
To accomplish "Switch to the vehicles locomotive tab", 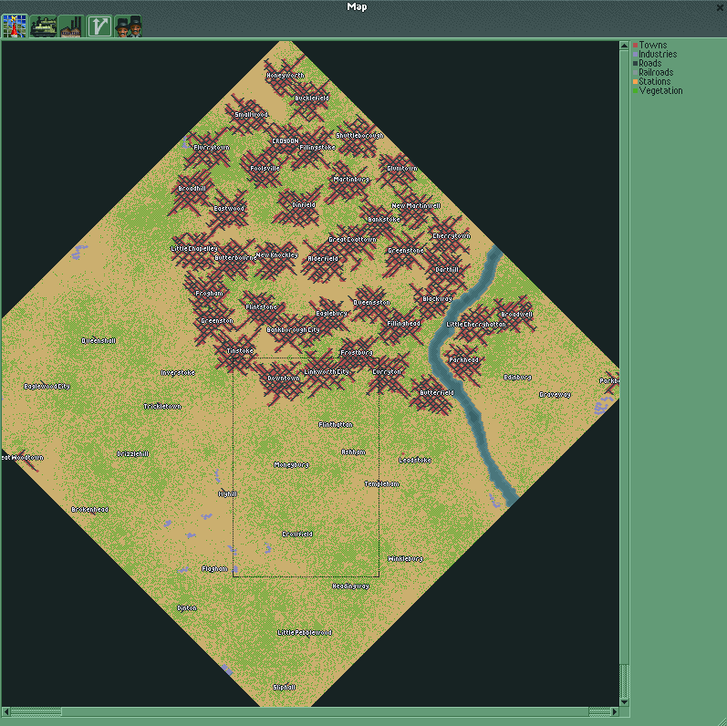I will 43,26.
